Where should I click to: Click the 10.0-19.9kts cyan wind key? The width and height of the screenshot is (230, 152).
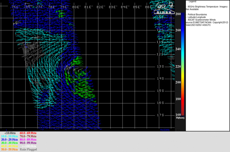click(9, 136)
